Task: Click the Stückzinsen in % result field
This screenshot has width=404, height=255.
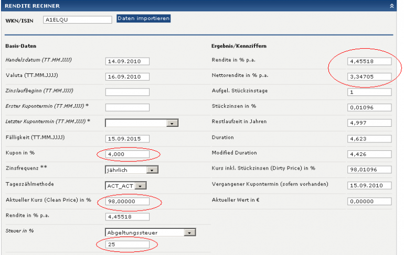Action: click(369, 107)
